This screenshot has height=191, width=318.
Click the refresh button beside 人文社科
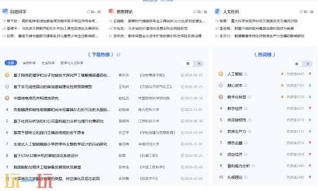(x=307, y=12)
